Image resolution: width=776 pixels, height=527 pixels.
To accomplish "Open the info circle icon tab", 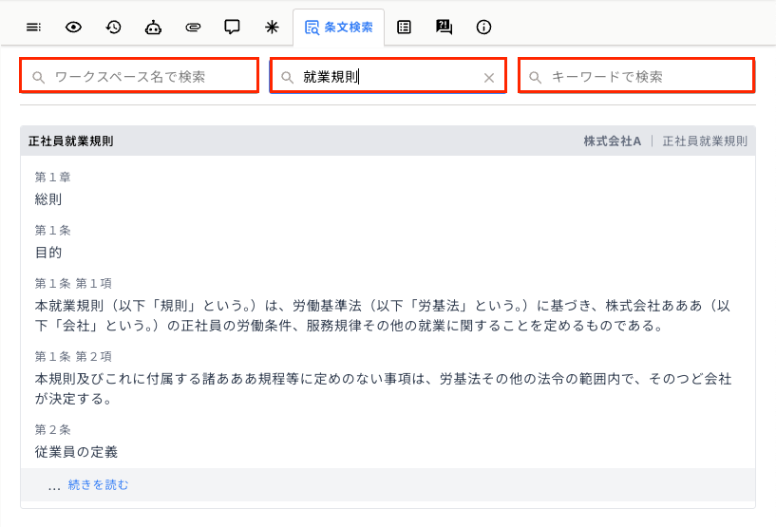I will [x=483, y=28].
